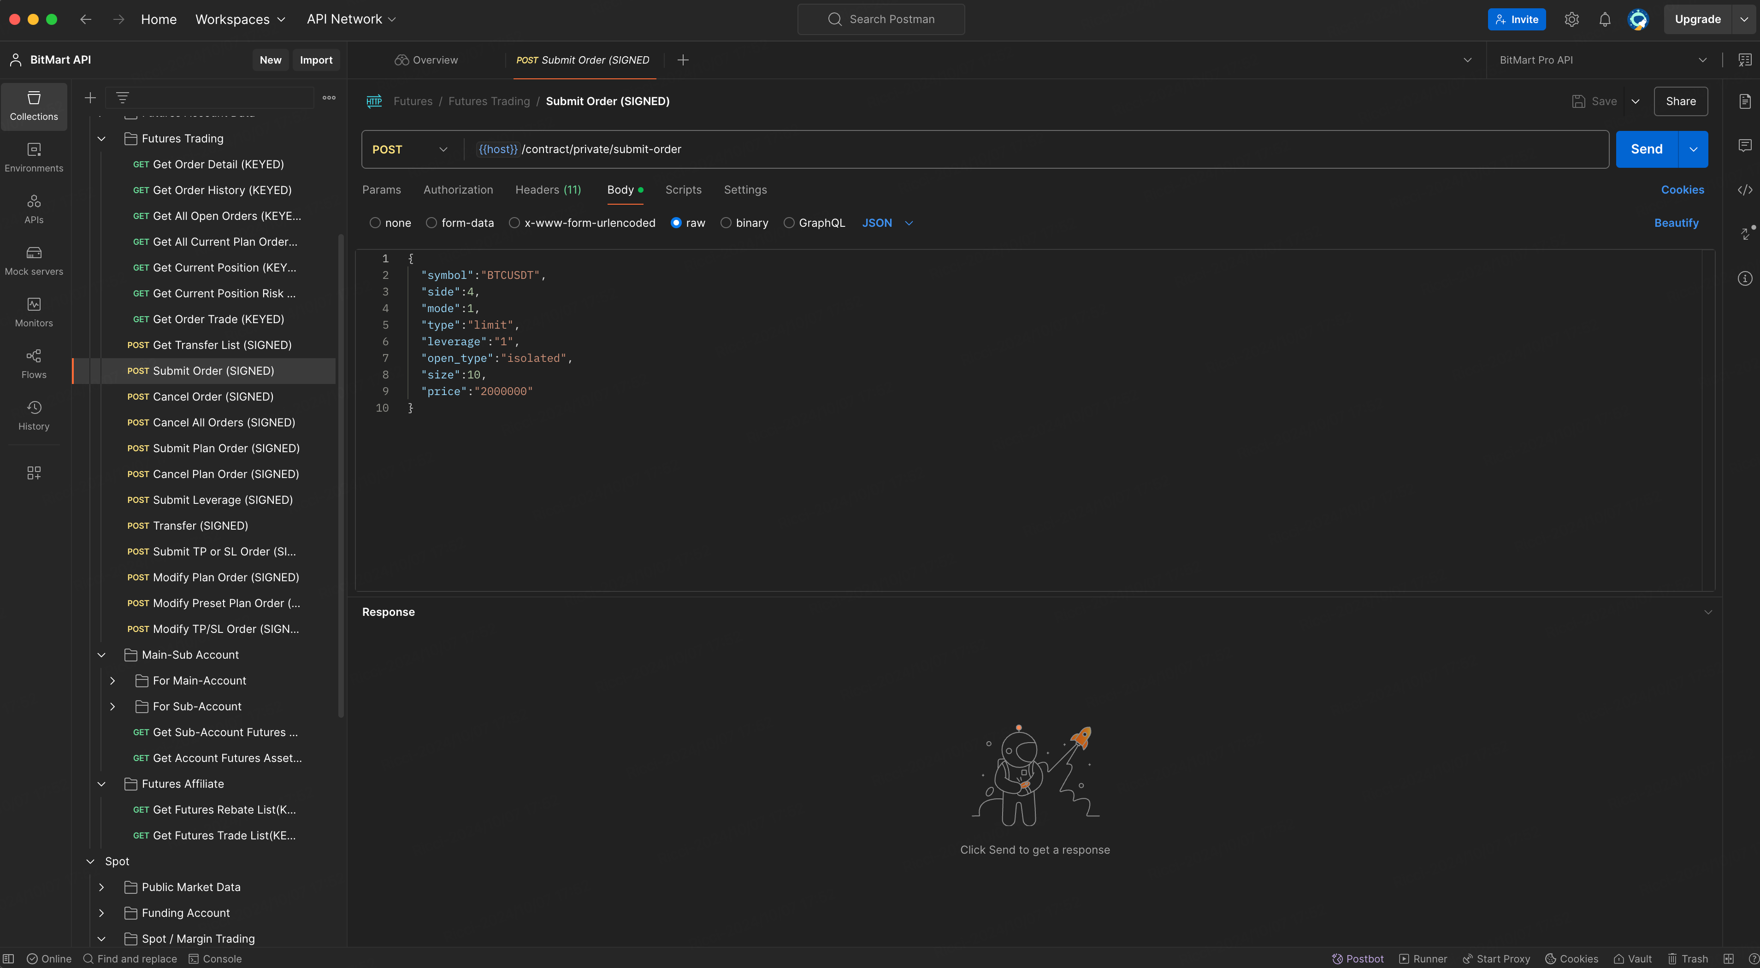1760x968 pixels.
Task: Select the binary body option
Action: point(726,223)
